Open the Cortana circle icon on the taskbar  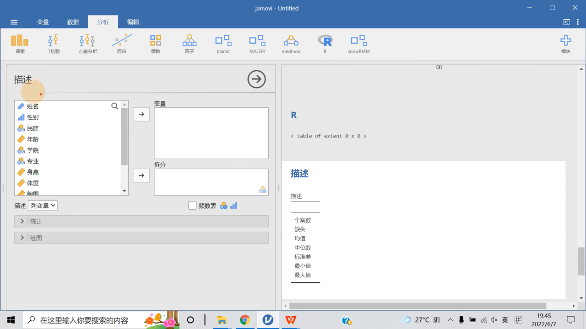[190, 320]
